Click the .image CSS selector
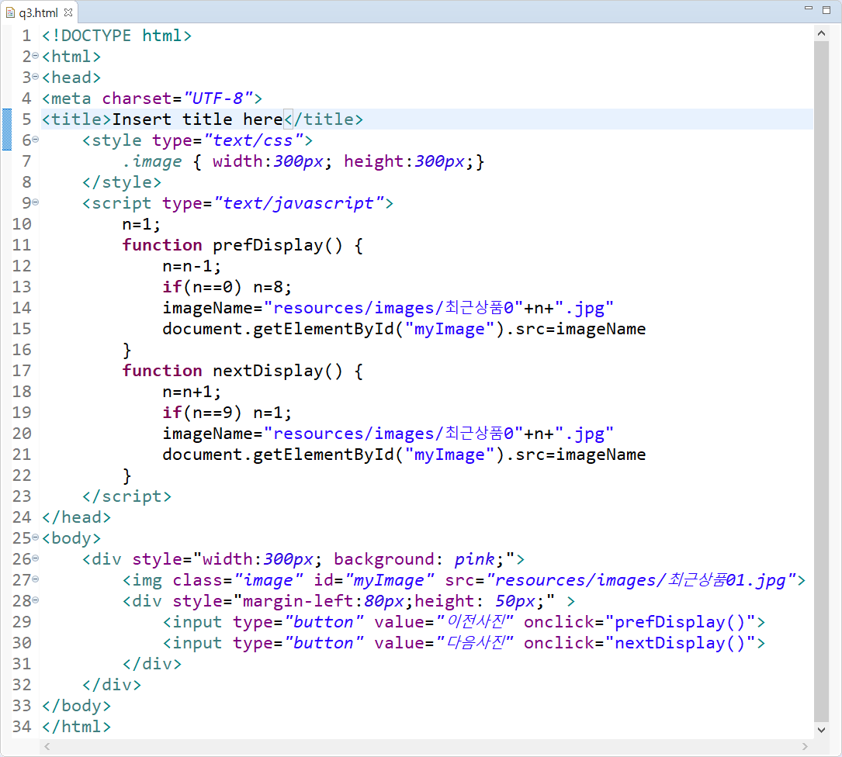Viewport: 842px width, 757px height. pos(152,161)
